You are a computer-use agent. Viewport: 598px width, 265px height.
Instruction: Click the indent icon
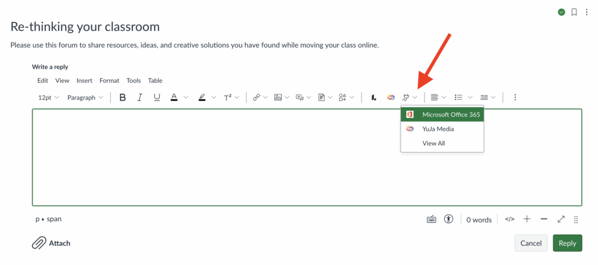click(x=484, y=98)
